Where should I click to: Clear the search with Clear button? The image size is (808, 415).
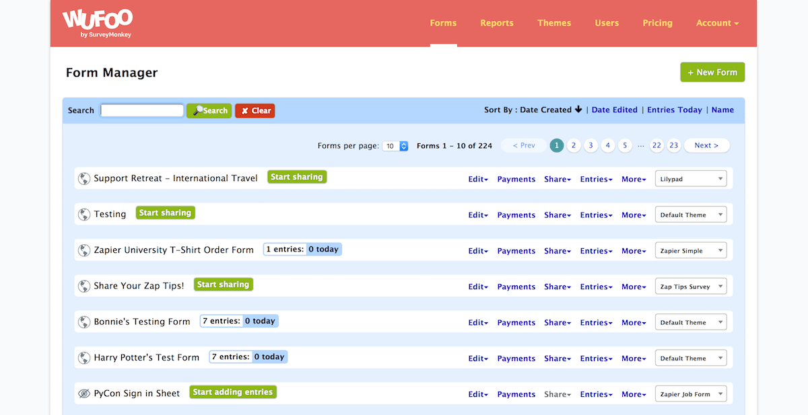[x=255, y=110]
